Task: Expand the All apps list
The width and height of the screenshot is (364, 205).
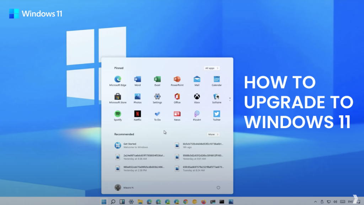Action: [x=212, y=68]
